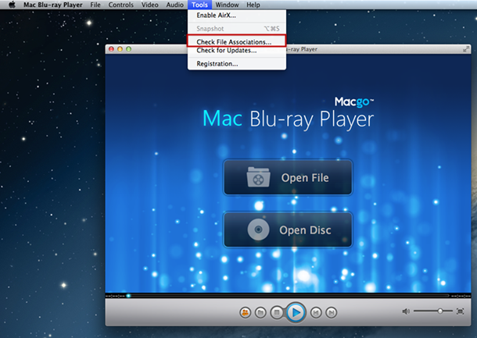Click the playback progress bar position marker
Image resolution: width=477 pixels, height=338 pixels.
(128, 296)
